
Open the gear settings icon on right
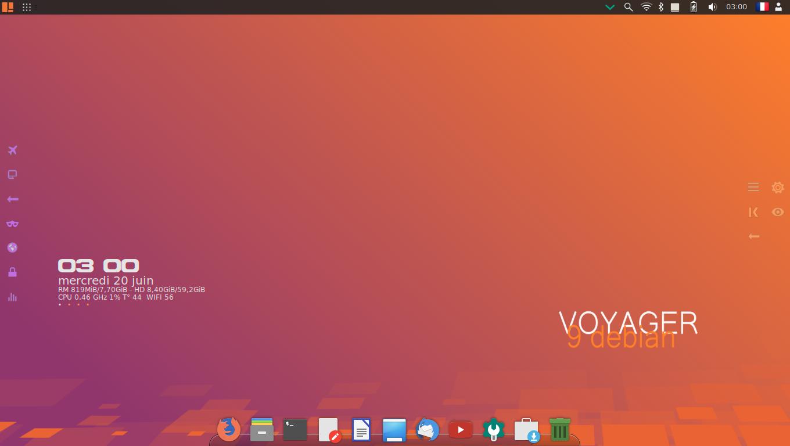tap(778, 187)
